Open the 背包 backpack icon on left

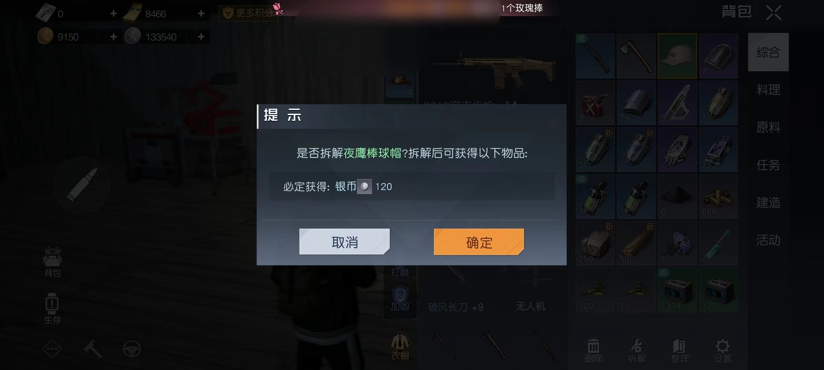point(52,262)
